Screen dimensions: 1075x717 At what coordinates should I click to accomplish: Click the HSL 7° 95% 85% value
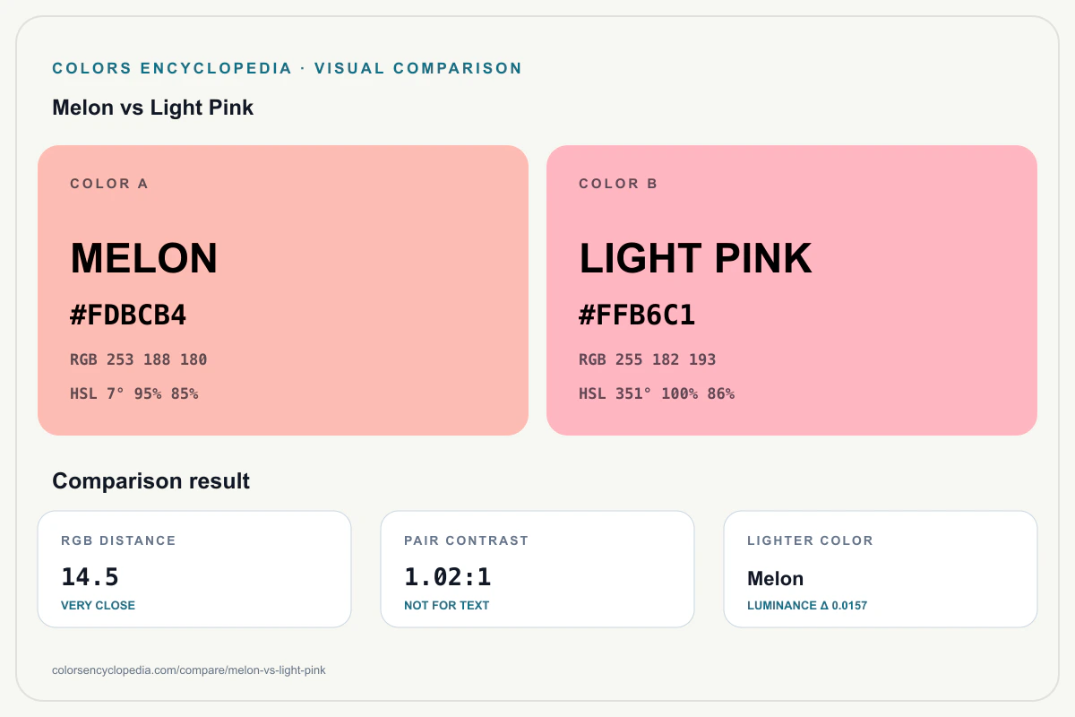click(x=134, y=393)
